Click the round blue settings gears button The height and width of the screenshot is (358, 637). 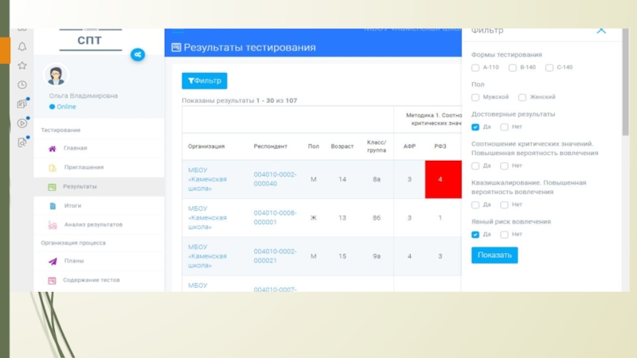coord(138,54)
